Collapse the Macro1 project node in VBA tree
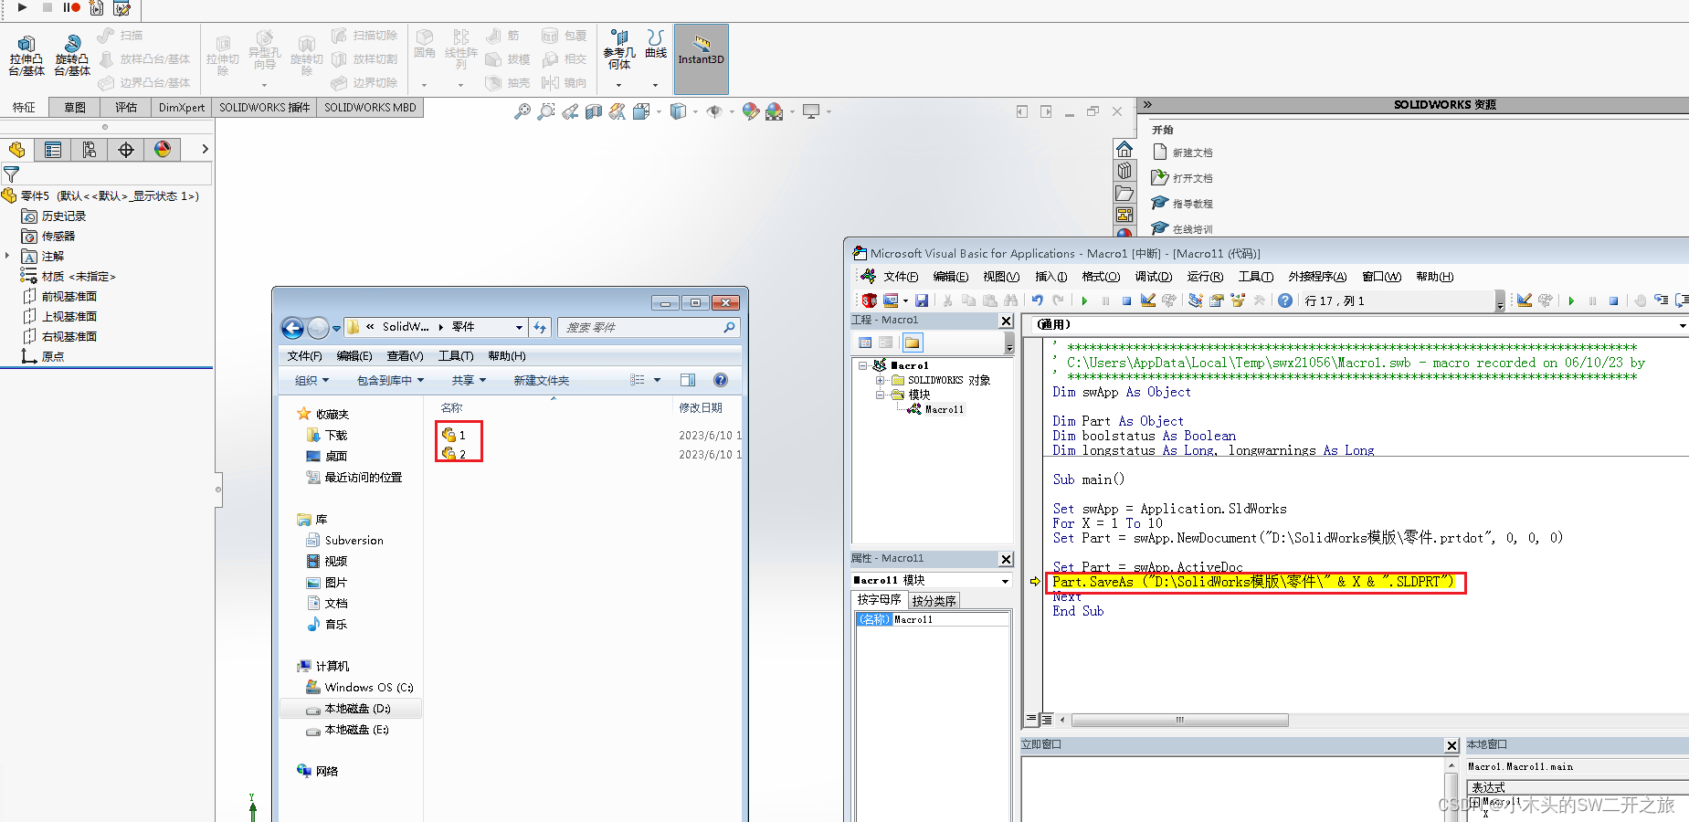The image size is (1689, 822). 862,365
